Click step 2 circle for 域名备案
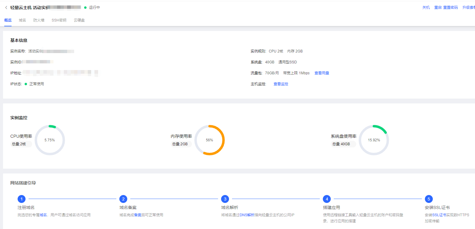 pyautogui.click(x=123, y=199)
